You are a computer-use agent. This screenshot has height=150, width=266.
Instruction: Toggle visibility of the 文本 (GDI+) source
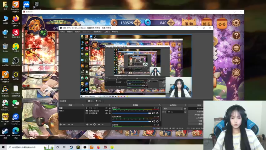pyautogui.click(x=106, y=108)
